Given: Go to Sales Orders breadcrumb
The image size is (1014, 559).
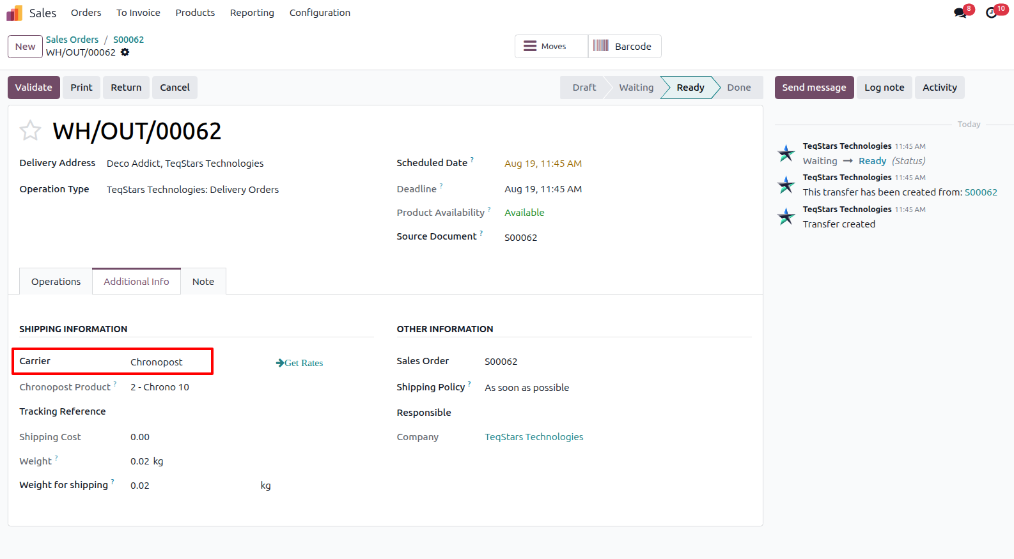Looking at the screenshot, I should click(x=72, y=40).
